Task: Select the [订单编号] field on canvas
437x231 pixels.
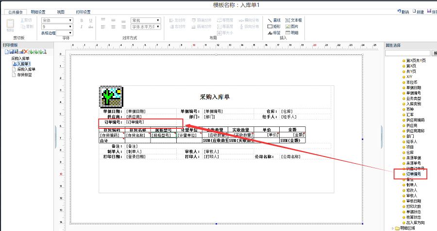Action: pyautogui.click(x=135, y=122)
